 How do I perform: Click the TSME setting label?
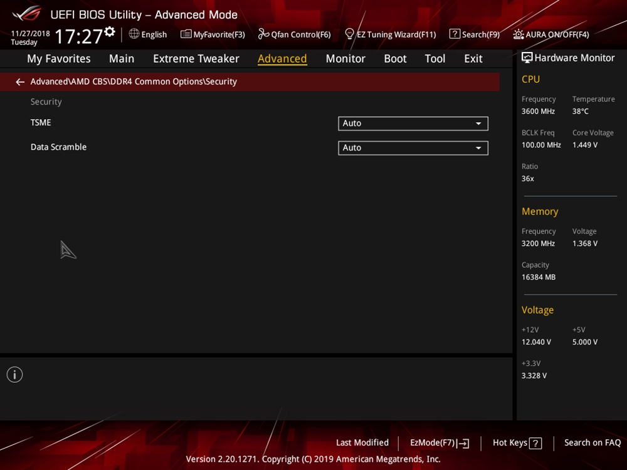click(41, 123)
